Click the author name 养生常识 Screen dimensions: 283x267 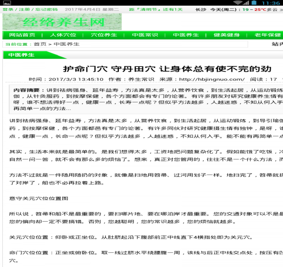[x=141, y=79]
